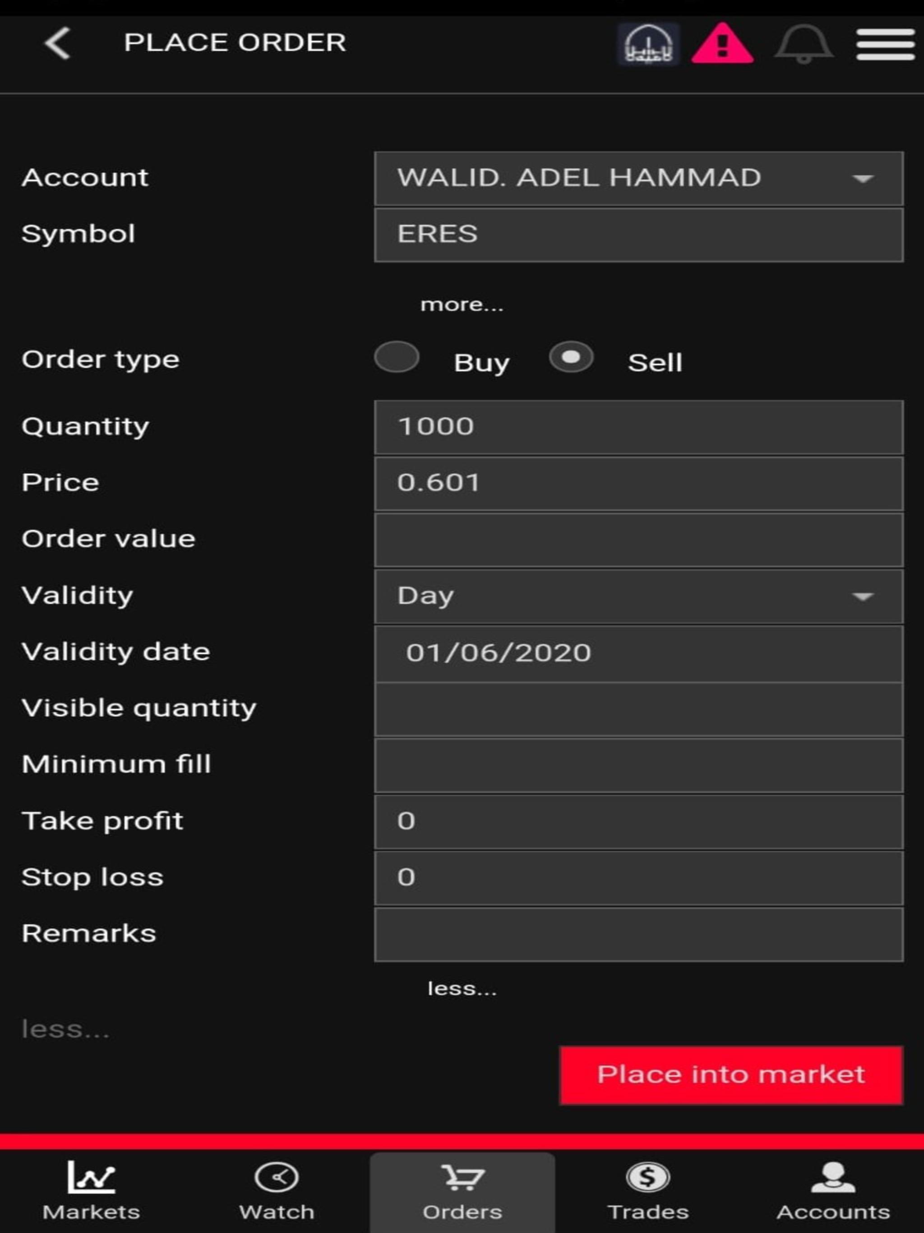Open notifications bell
The width and height of the screenshot is (924, 1233).
tap(803, 43)
